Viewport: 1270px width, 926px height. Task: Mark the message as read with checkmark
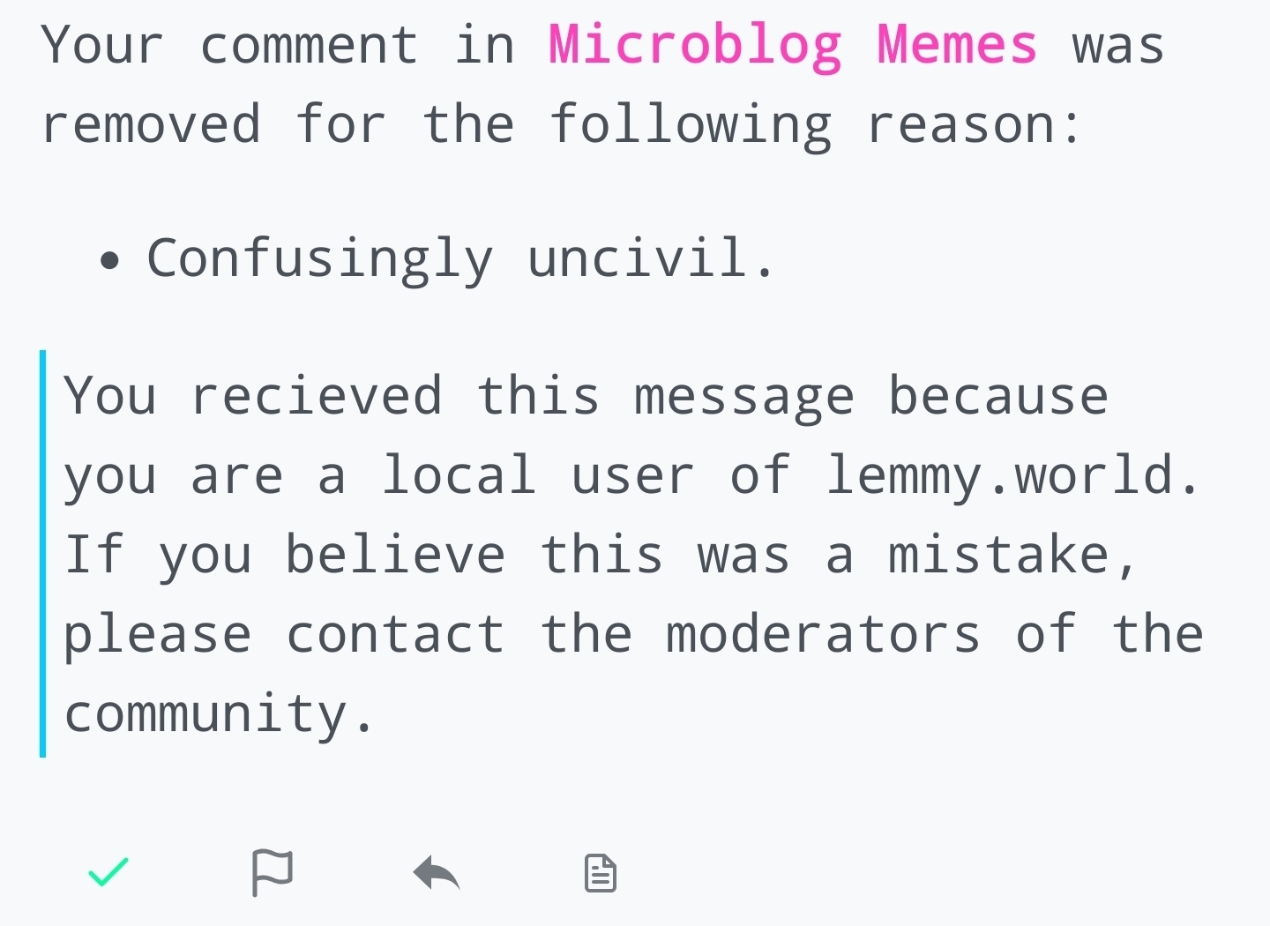click(108, 872)
